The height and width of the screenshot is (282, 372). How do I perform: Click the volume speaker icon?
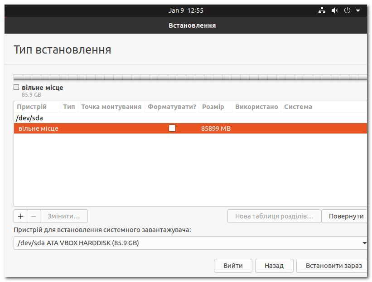(x=334, y=10)
